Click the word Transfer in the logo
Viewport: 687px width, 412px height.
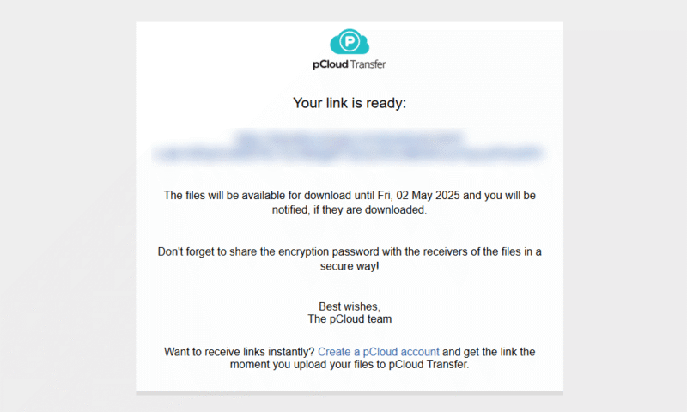tap(368, 64)
